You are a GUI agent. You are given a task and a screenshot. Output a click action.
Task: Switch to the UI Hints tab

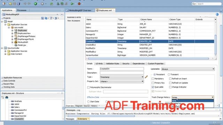click(x=99, y=64)
